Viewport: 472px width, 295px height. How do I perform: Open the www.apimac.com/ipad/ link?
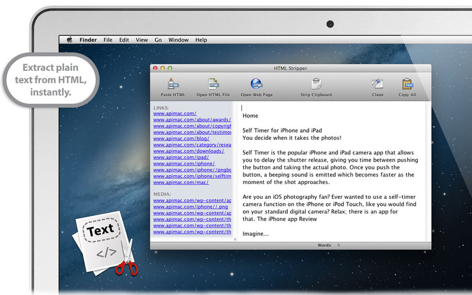pyautogui.click(x=181, y=158)
